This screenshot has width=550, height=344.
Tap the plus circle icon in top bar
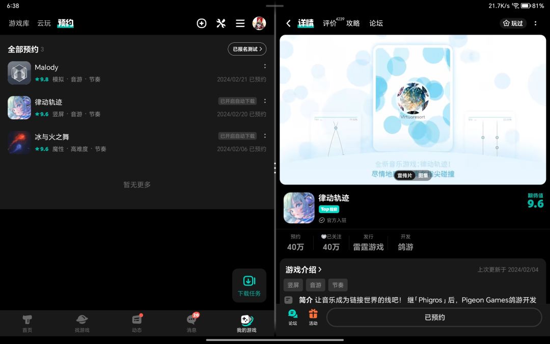click(x=201, y=23)
